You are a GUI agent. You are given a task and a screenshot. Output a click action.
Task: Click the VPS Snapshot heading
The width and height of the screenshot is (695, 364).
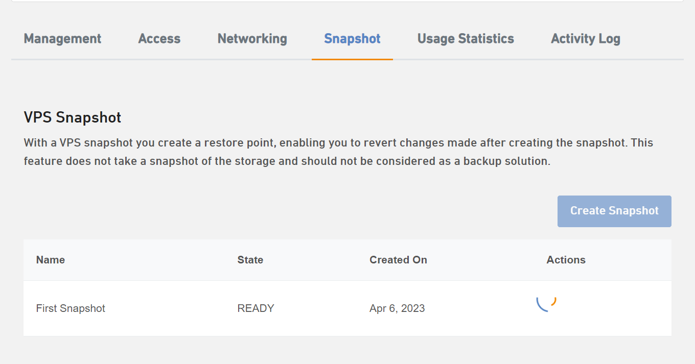[72, 117]
